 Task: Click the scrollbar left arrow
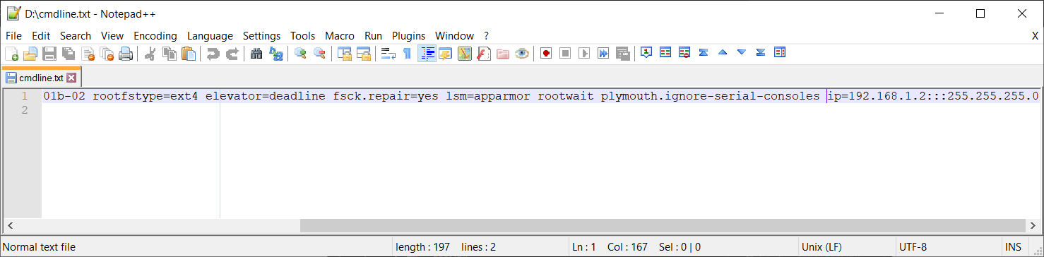(11, 226)
